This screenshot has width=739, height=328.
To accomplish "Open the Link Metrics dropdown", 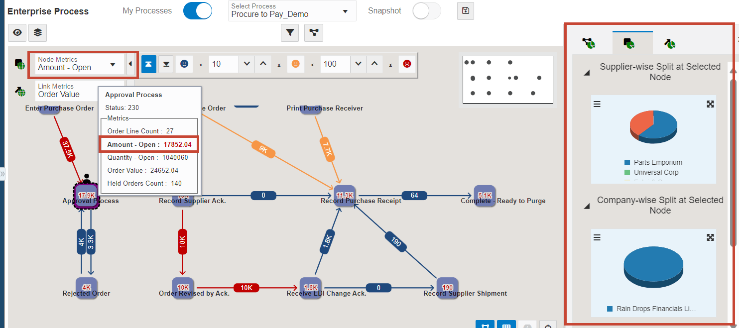I will click(x=80, y=91).
